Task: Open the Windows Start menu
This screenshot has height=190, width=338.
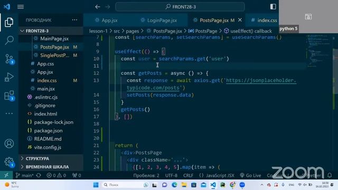Action: 96,185
